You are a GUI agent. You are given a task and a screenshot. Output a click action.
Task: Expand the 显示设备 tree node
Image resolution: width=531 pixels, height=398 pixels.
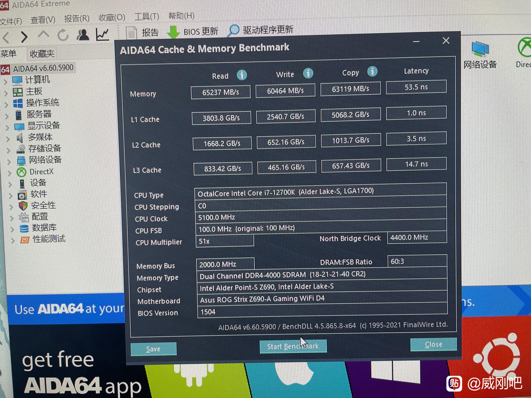7,128
